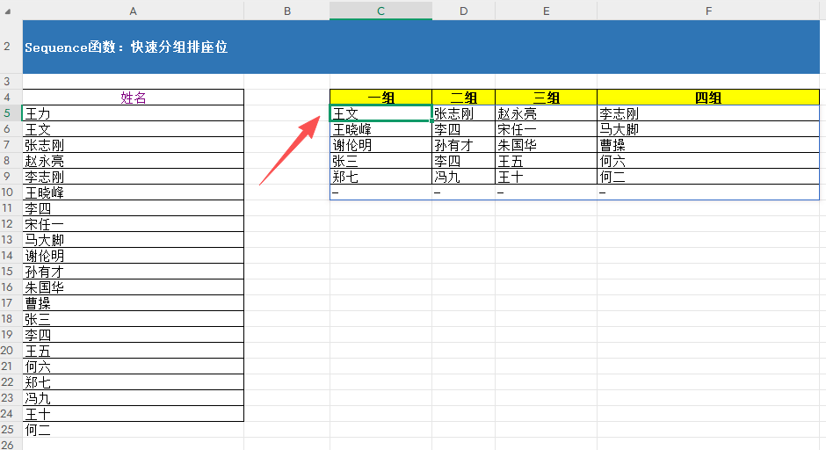The height and width of the screenshot is (450, 826).
Task: Select column E header
Action: (x=547, y=11)
